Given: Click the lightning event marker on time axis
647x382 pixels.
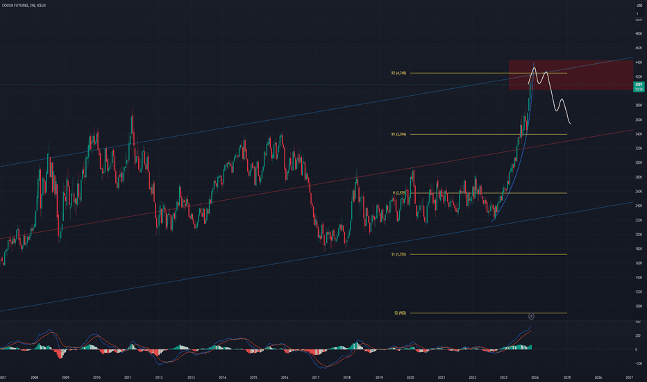Looking at the screenshot, I should (x=531, y=316).
